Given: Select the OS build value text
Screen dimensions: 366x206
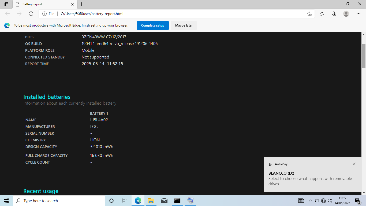Looking at the screenshot, I should [119, 44].
